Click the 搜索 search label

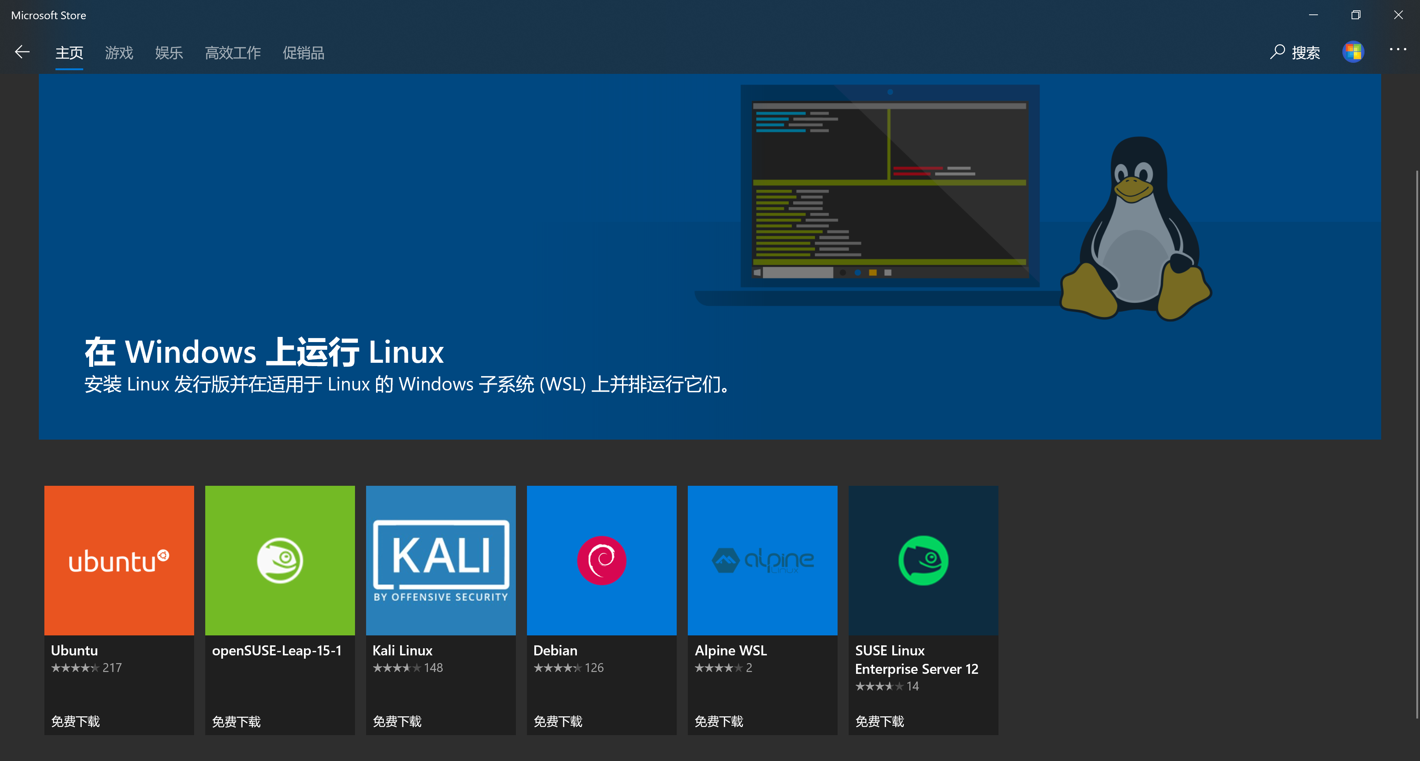[x=1306, y=53]
